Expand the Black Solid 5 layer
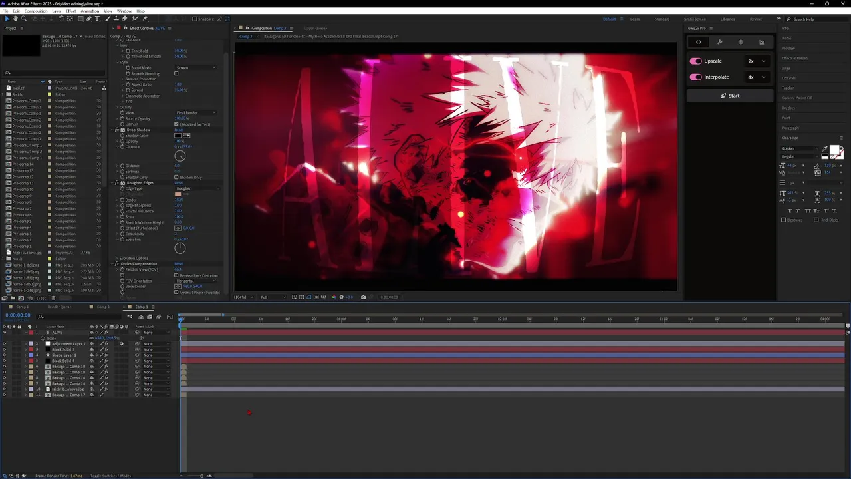This screenshot has height=479, width=851. [x=27, y=349]
